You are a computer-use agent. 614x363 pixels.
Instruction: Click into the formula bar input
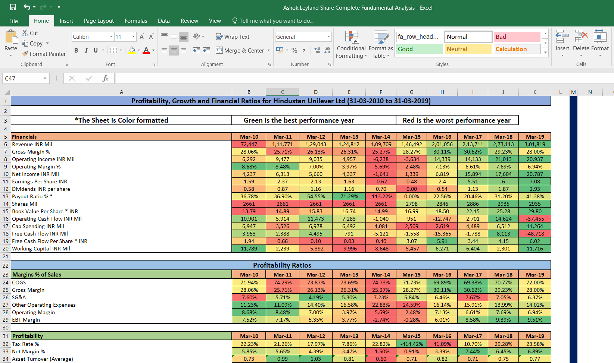click(x=364, y=78)
